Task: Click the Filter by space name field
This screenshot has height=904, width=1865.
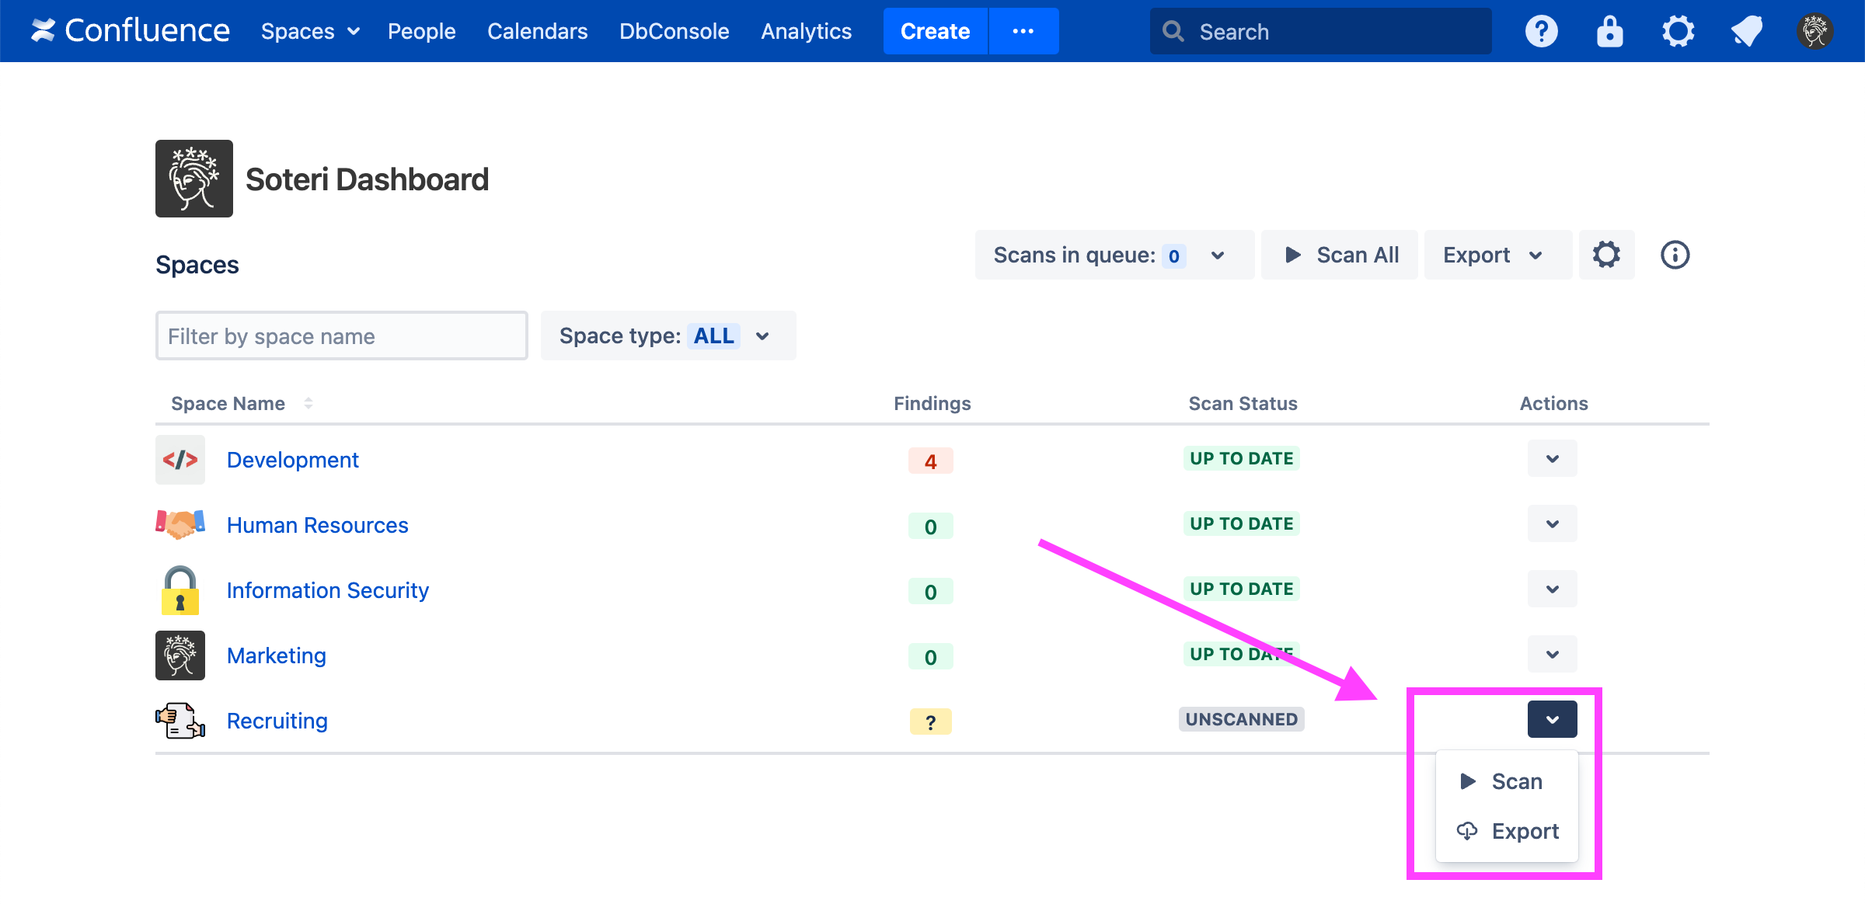Action: [341, 336]
